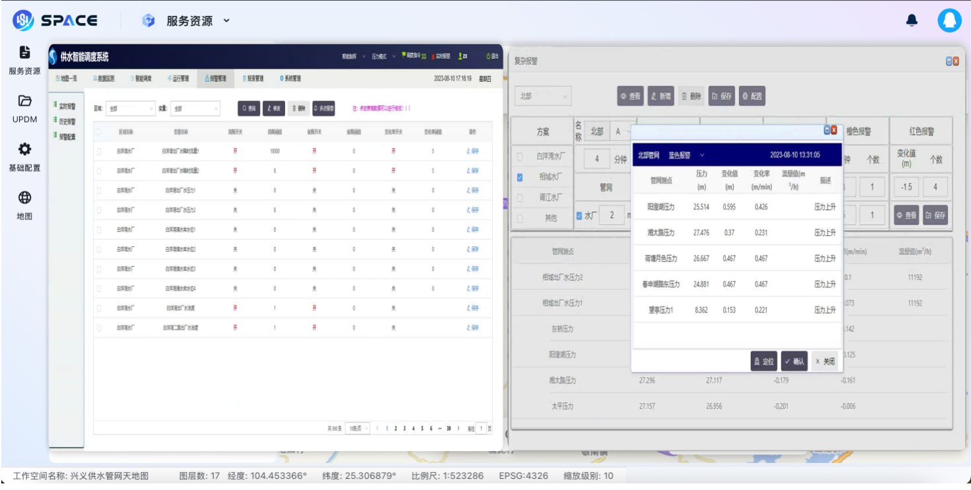Viewport: 971px width, 490px height.
Task: Click the 查询 search button
Action: [x=249, y=108]
